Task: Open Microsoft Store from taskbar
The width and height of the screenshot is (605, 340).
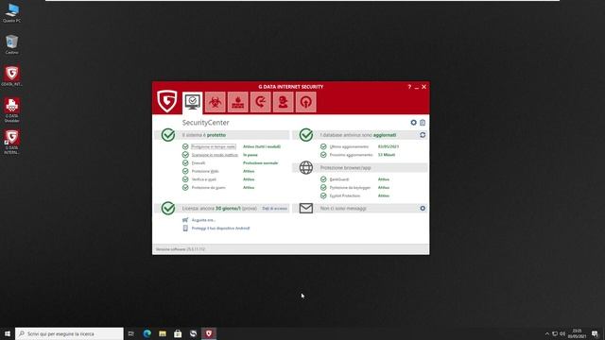Action: click(178, 333)
